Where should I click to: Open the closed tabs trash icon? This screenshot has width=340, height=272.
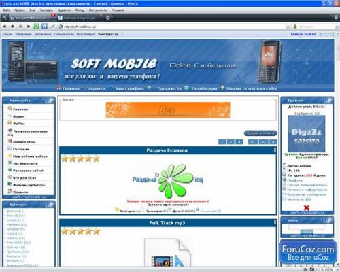tap(337, 17)
